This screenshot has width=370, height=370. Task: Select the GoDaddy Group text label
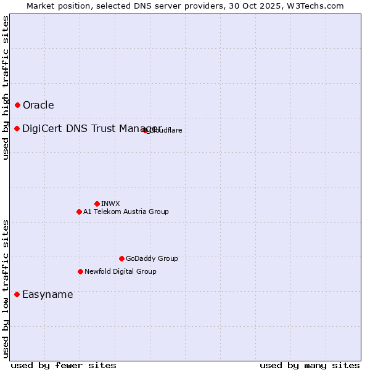pyautogui.click(x=152, y=258)
